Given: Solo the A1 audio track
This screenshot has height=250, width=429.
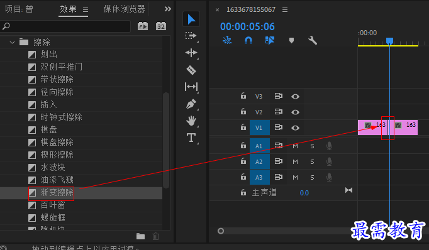Looking at the screenshot, I should pos(312,146).
